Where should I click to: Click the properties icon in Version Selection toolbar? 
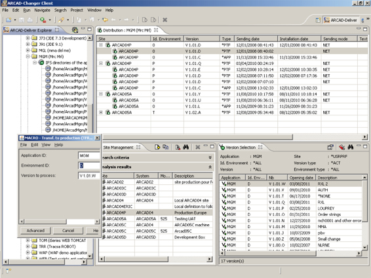point(330,147)
